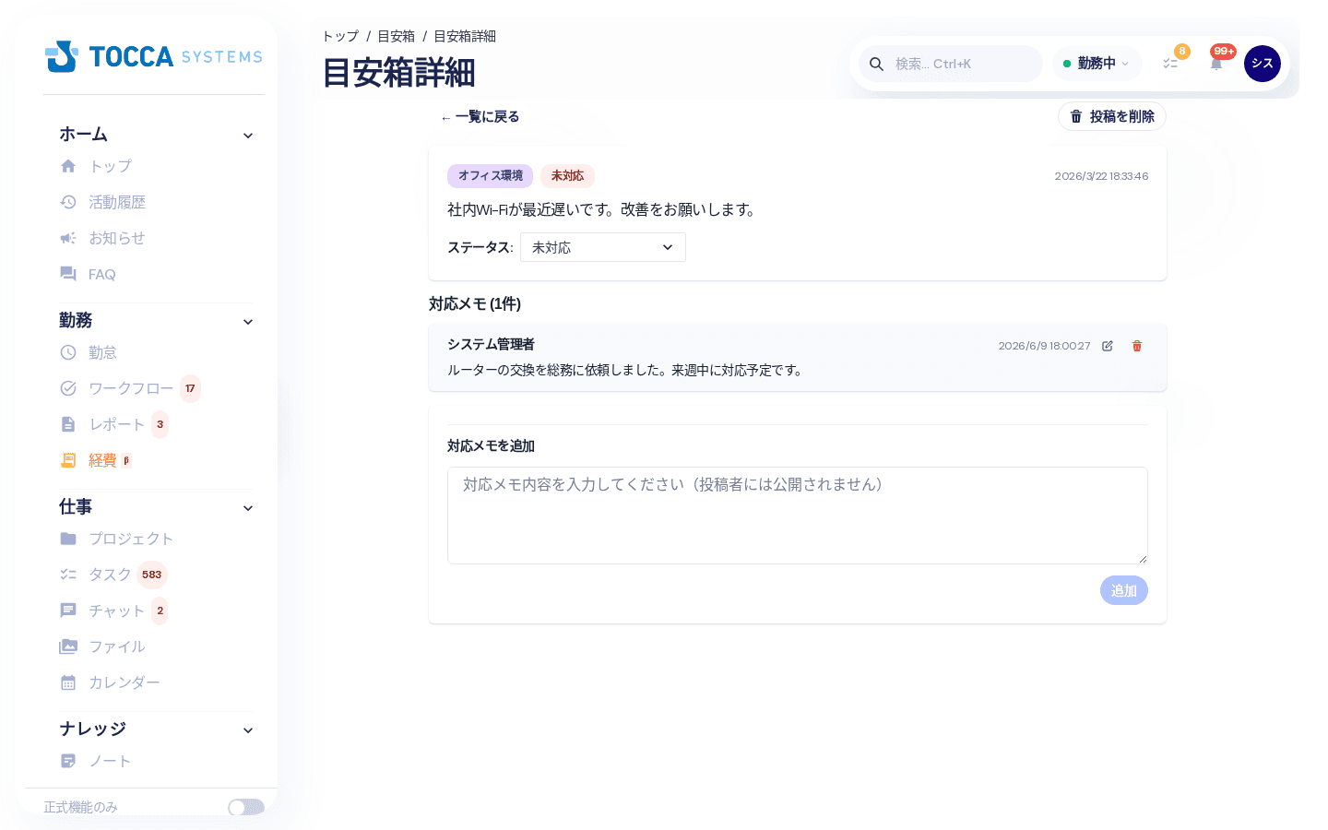Open ファイル images icon
Viewport: 1328px width, 830px height.
(x=68, y=646)
